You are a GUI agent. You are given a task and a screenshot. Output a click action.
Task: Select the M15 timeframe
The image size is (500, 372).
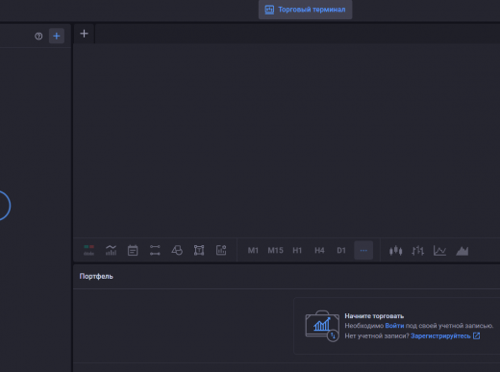pyautogui.click(x=275, y=251)
